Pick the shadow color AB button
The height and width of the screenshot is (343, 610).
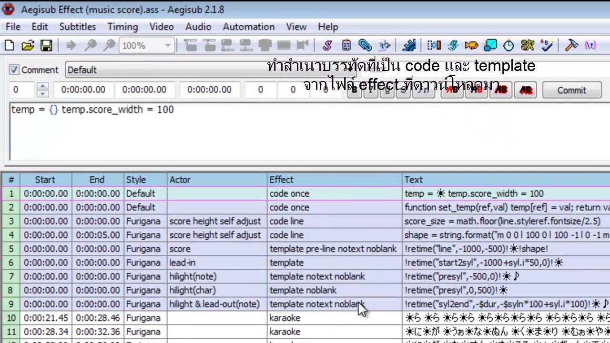pos(526,90)
